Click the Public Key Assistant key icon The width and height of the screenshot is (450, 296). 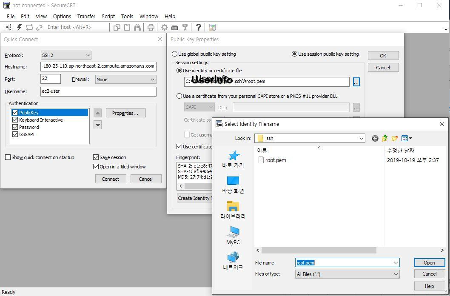pos(185,27)
